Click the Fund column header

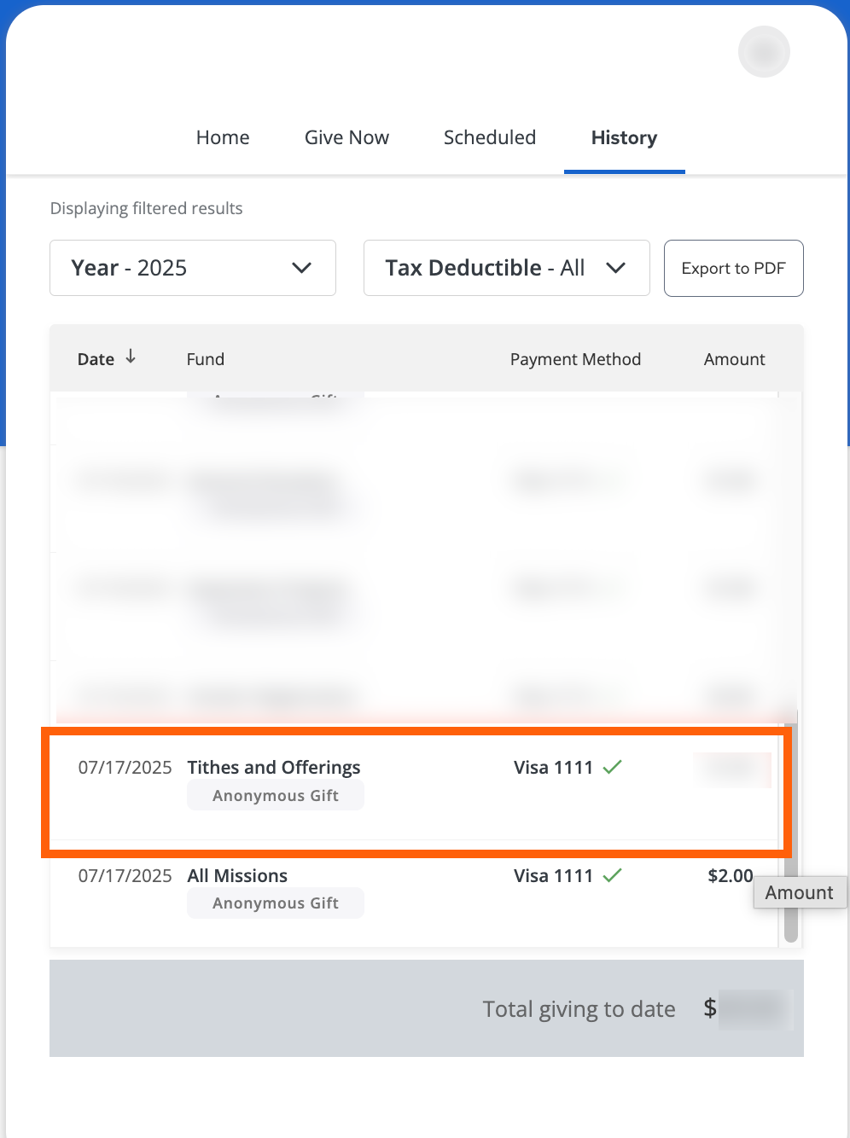206,359
